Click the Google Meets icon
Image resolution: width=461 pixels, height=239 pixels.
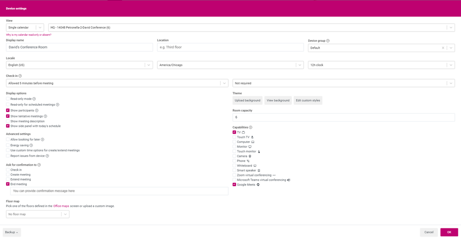[258, 185]
